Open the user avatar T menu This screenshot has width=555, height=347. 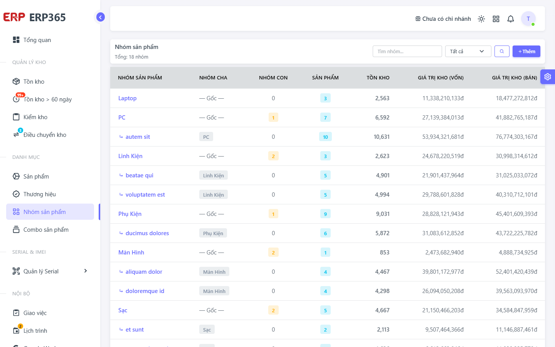click(x=528, y=19)
